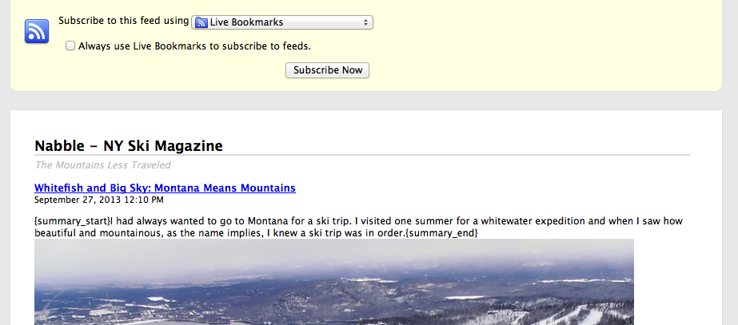Click the "Subscribe to this feed using" label
The width and height of the screenshot is (738, 325).
124,21
